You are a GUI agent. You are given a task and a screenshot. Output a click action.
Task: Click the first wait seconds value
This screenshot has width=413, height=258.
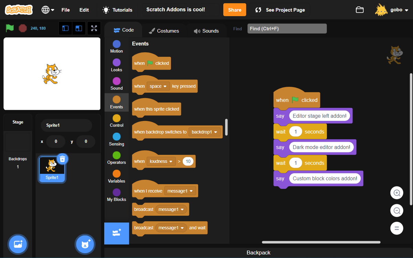coord(296,132)
